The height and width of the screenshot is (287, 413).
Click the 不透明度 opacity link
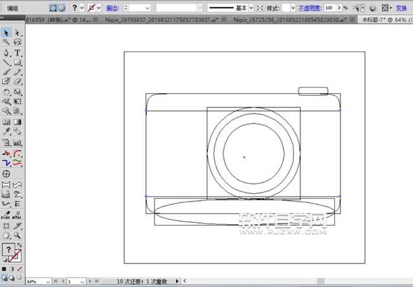click(310, 8)
